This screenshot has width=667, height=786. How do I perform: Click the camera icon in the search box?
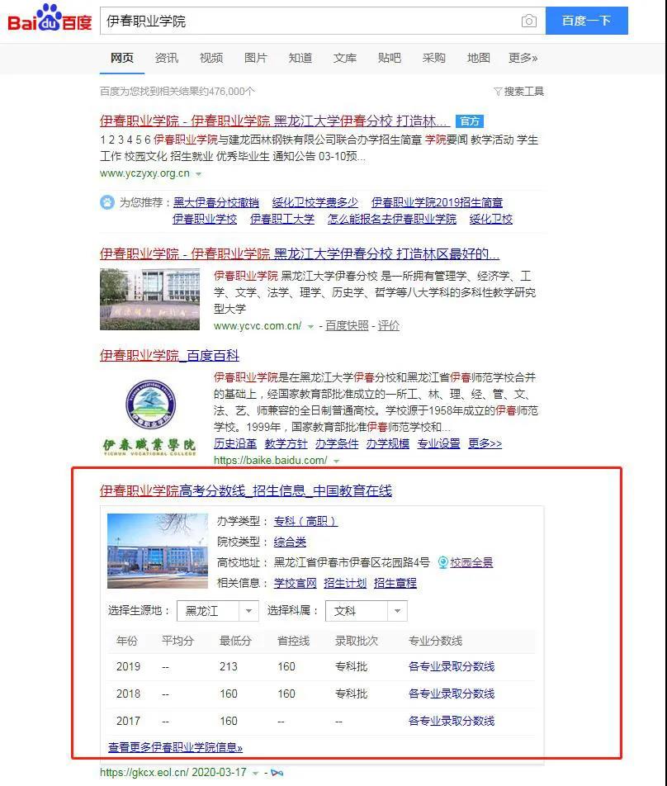(x=528, y=20)
